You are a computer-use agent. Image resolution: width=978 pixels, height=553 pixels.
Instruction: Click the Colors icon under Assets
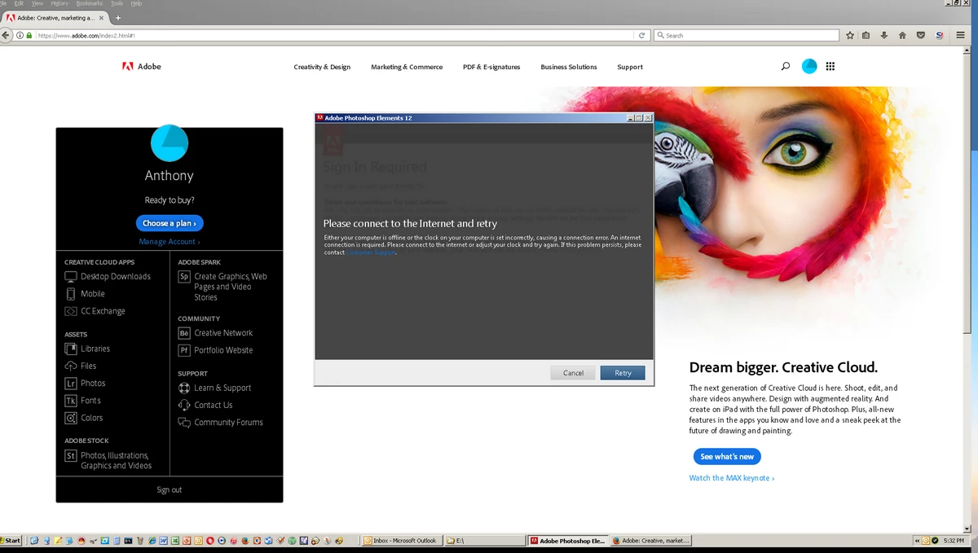pyautogui.click(x=71, y=418)
